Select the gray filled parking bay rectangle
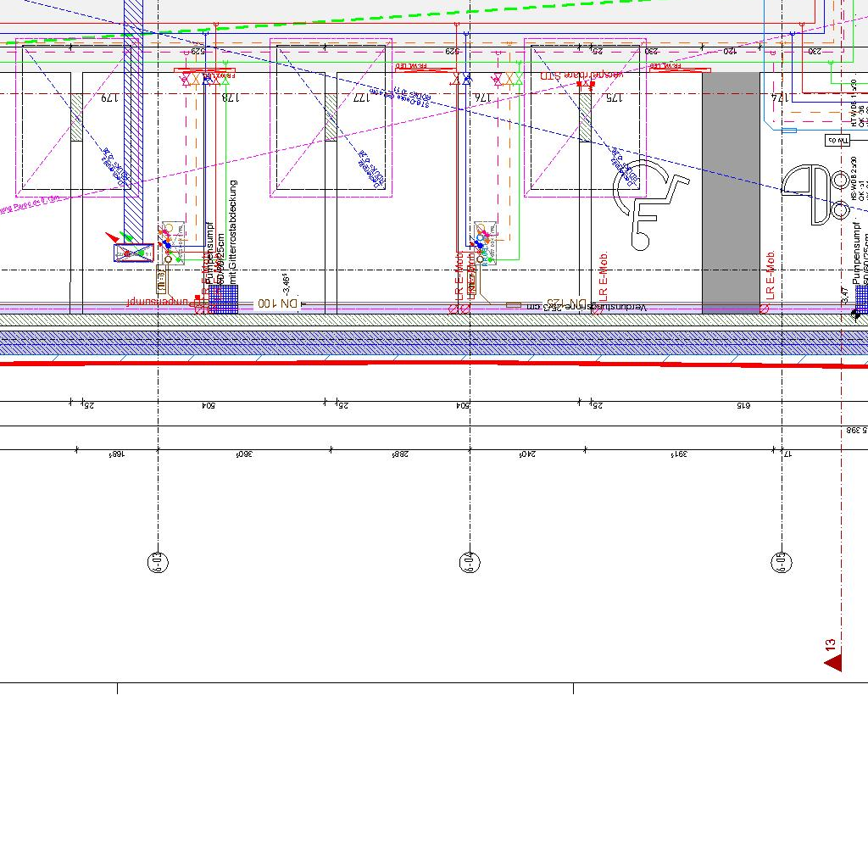Image resolution: width=868 pixels, height=868 pixels. click(731, 192)
